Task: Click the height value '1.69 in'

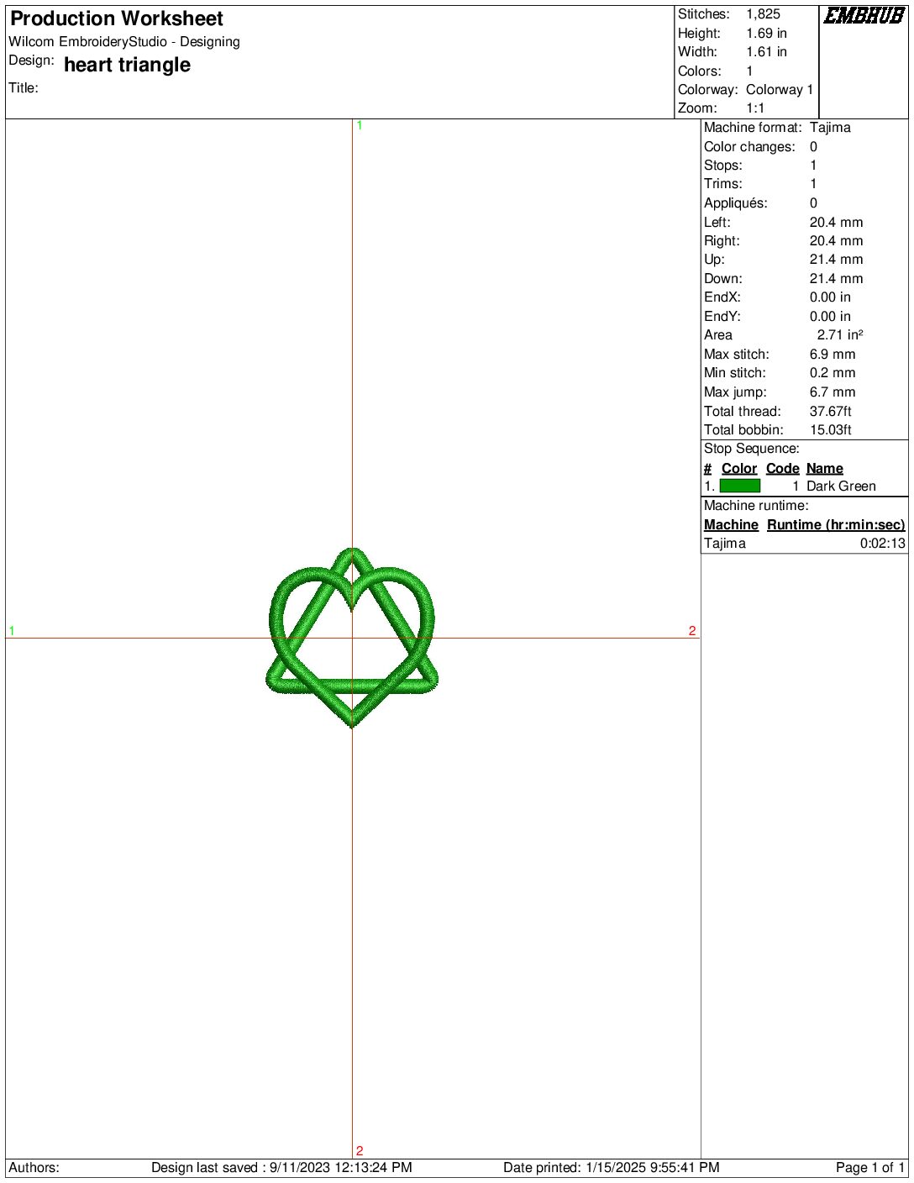Action: tap(766, 33)
